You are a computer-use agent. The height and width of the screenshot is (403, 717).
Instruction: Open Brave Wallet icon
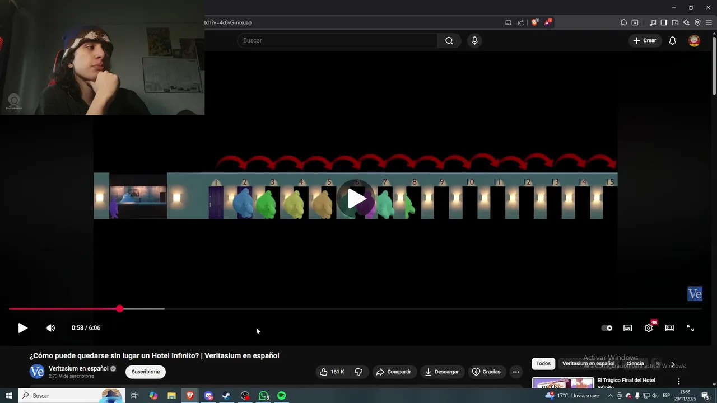click(675, 22)
